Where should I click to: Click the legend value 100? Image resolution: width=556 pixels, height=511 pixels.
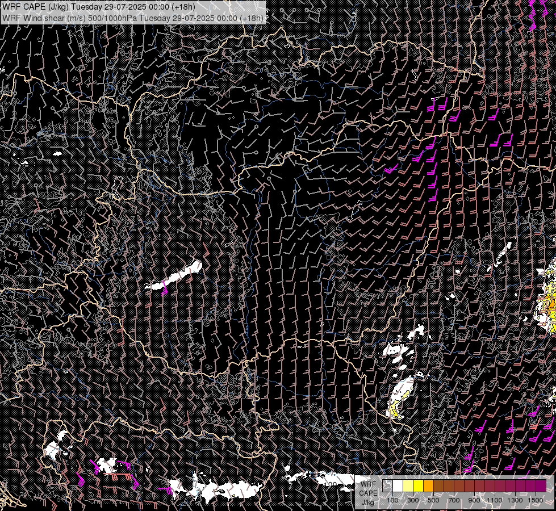tap(392, 500)
